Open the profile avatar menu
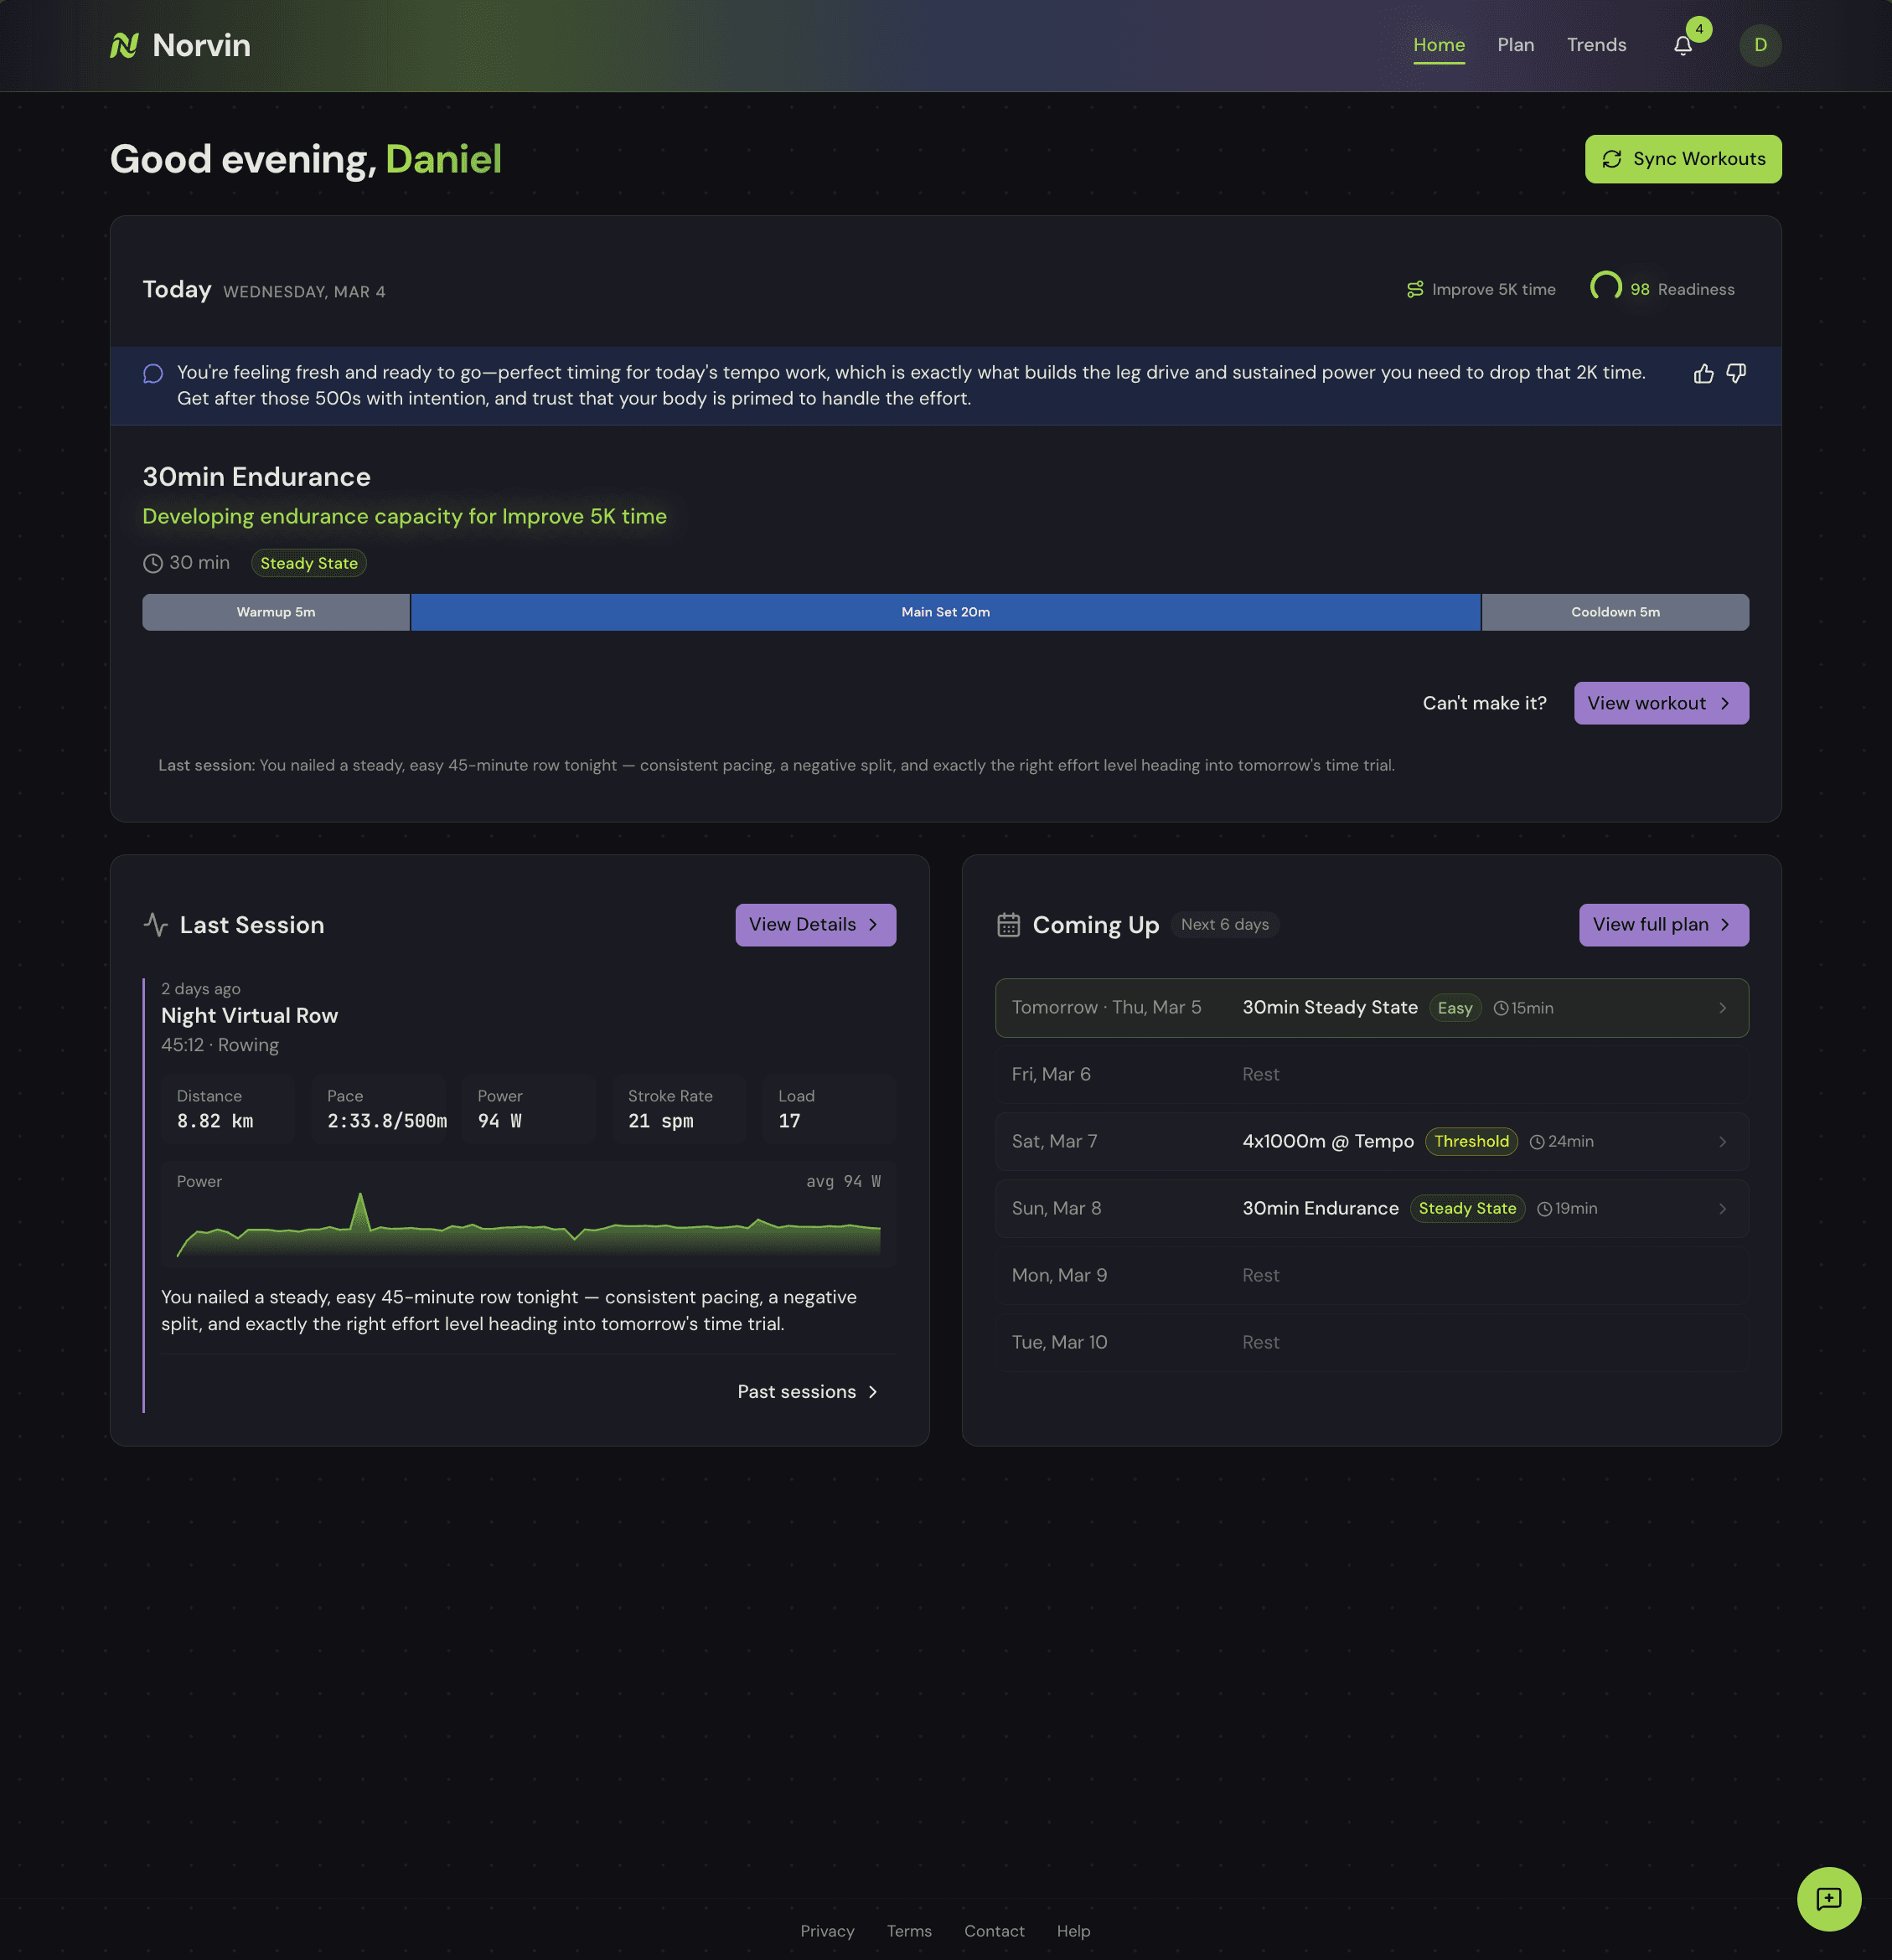This screenshot has width=1892, height=1960. tap(1761, 45)
